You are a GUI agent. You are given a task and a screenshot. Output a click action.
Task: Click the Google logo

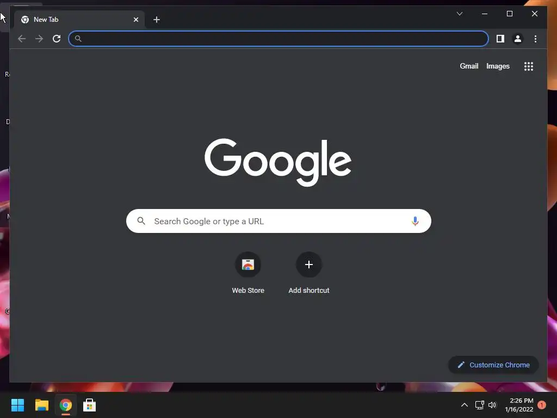click(278, 162)
